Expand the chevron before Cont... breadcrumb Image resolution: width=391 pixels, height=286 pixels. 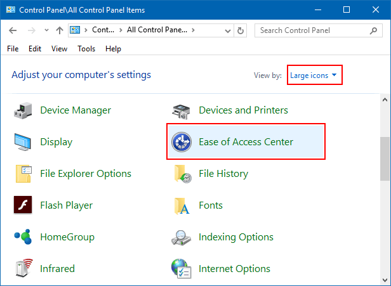click(x=86, y=30)
